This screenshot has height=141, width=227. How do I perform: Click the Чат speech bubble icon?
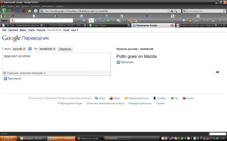click(x=172, y=98)
